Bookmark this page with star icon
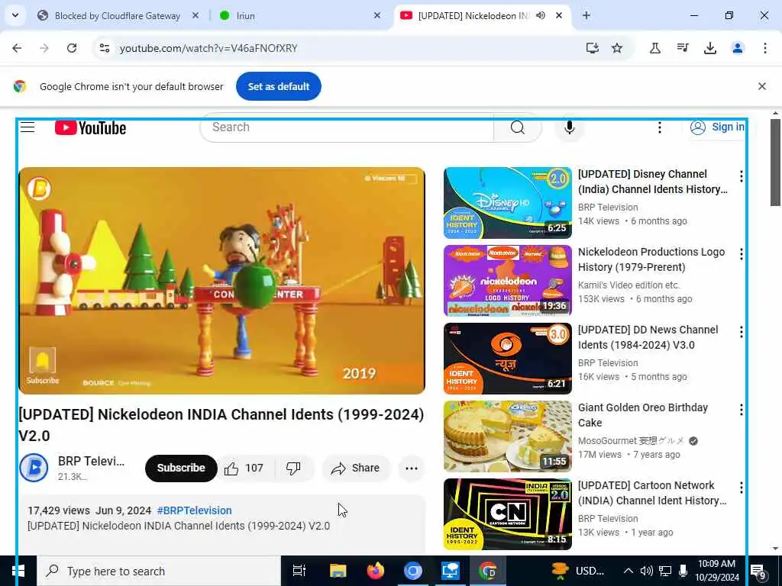This screenshot has width=782, height=586. pyautogui.click(x=617, y=48)
